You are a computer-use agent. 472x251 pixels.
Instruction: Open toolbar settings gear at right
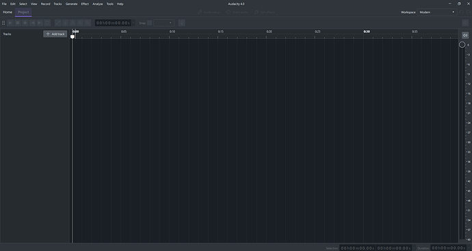[465, 23]
